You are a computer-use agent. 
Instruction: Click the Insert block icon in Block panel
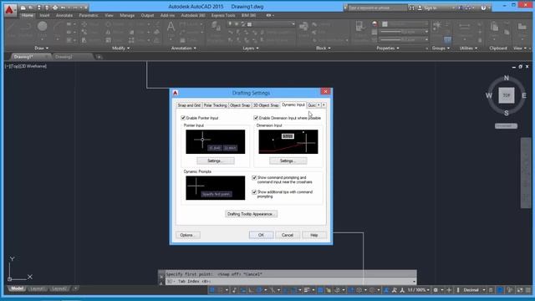pos(303,27)
